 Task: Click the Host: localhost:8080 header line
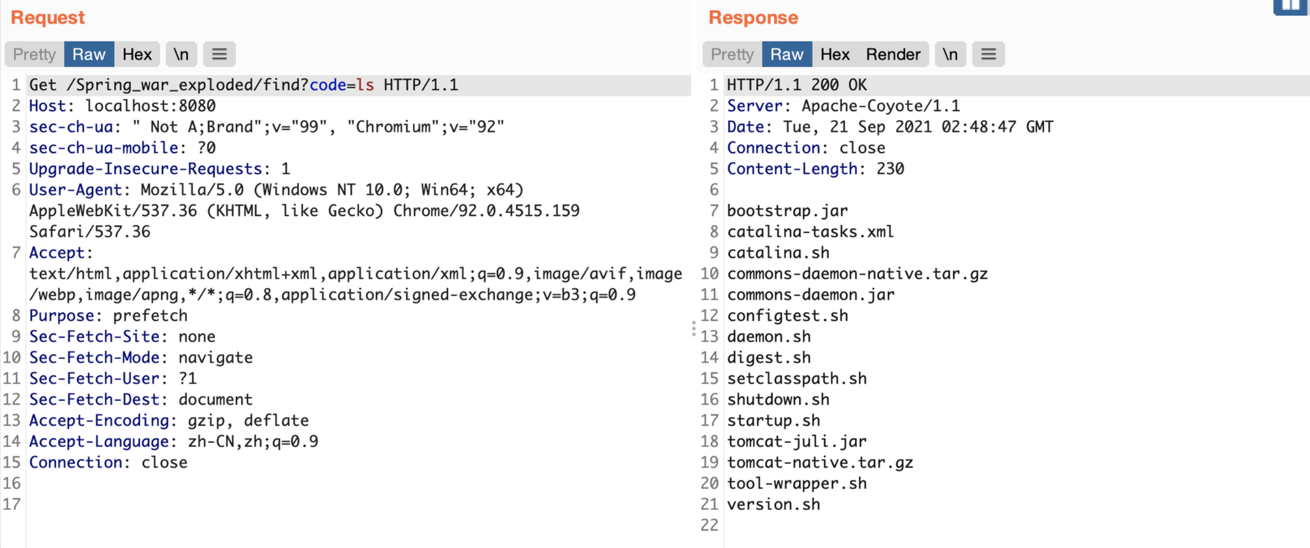(x=123, y=106)
